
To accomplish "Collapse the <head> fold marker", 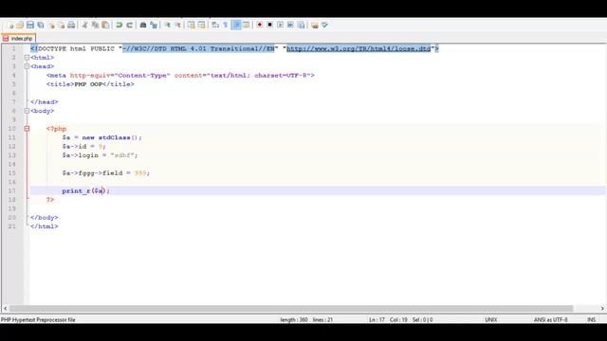I will 27,66.
